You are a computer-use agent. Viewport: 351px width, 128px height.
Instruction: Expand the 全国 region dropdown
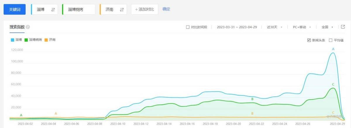(x=327, y=27)
